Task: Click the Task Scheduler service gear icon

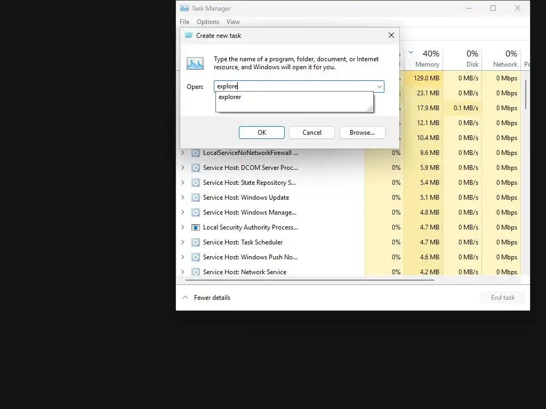Action: click(x=196, y=242)
